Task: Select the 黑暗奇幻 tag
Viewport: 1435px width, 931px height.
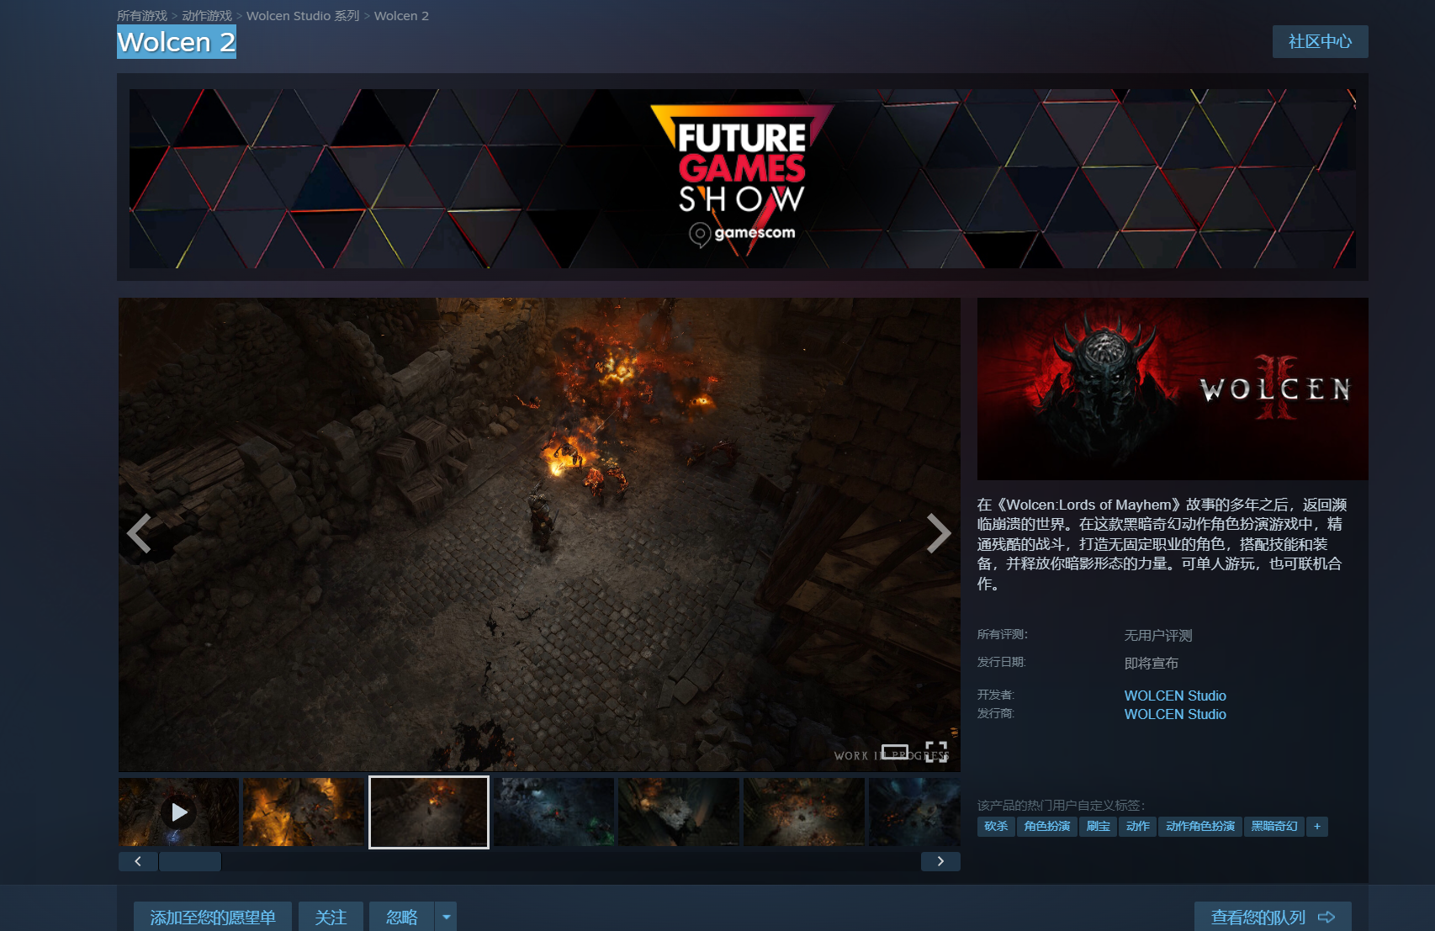Action: 1274,827
